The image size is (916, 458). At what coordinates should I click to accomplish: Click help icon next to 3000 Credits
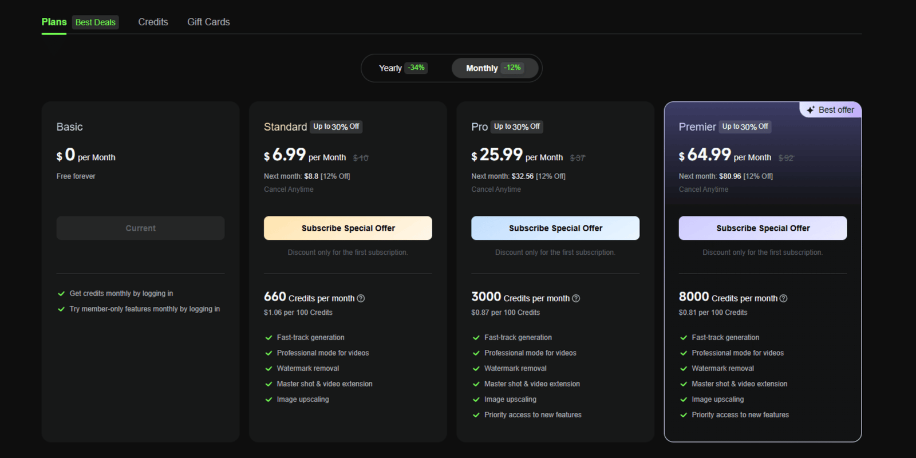[576, 298]
